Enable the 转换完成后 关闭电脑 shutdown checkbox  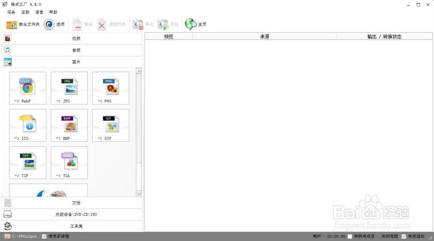(350, 236)
